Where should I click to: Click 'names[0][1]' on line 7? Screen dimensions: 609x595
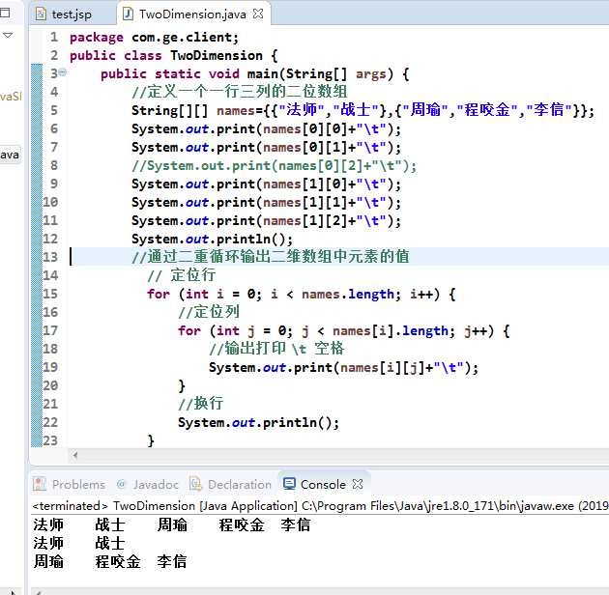tap(305, 148)
